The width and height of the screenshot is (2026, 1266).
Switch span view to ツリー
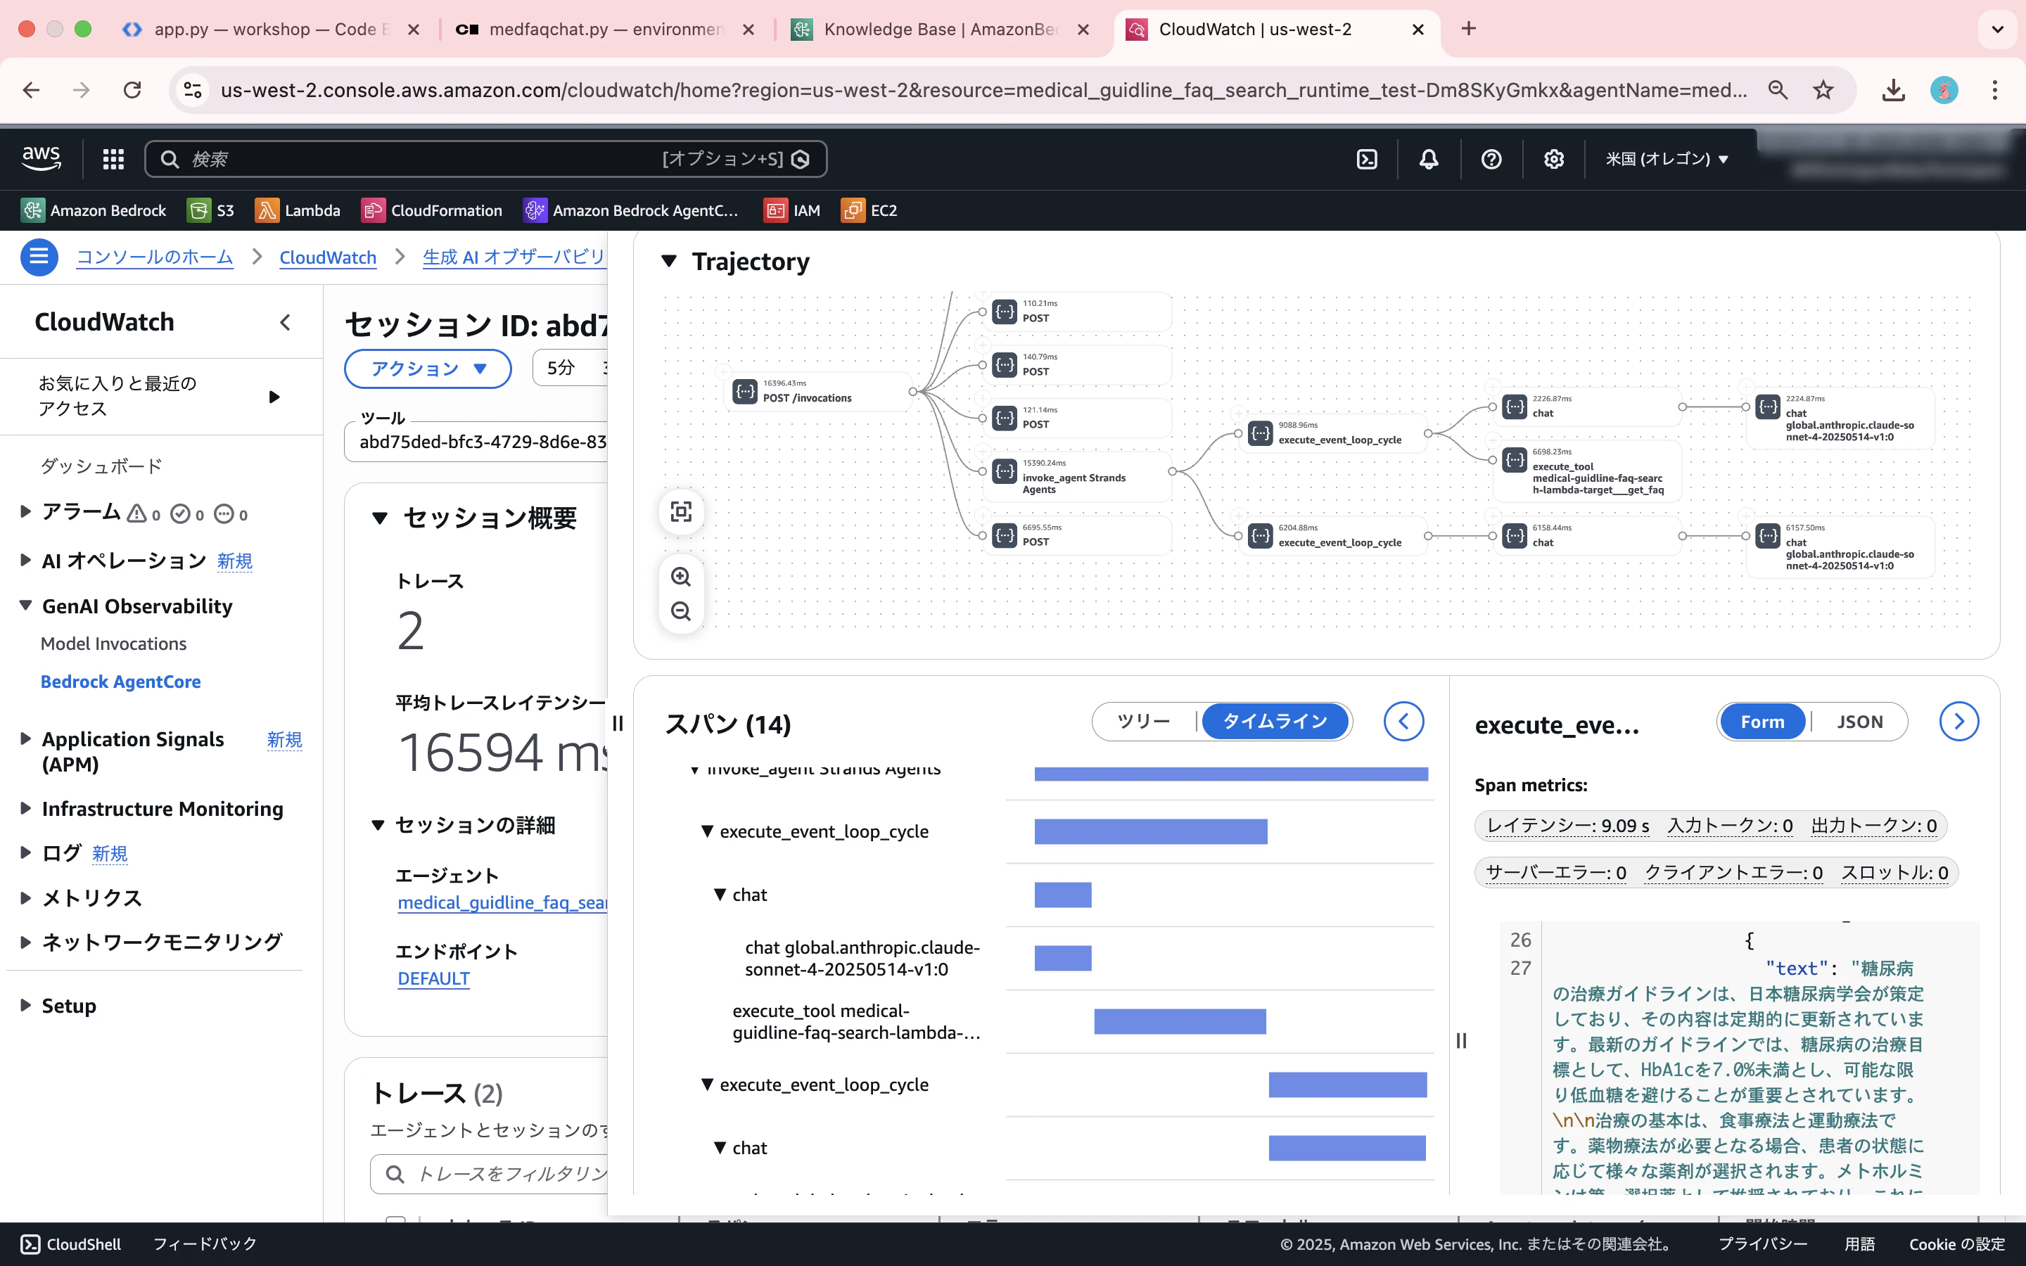1144,721
